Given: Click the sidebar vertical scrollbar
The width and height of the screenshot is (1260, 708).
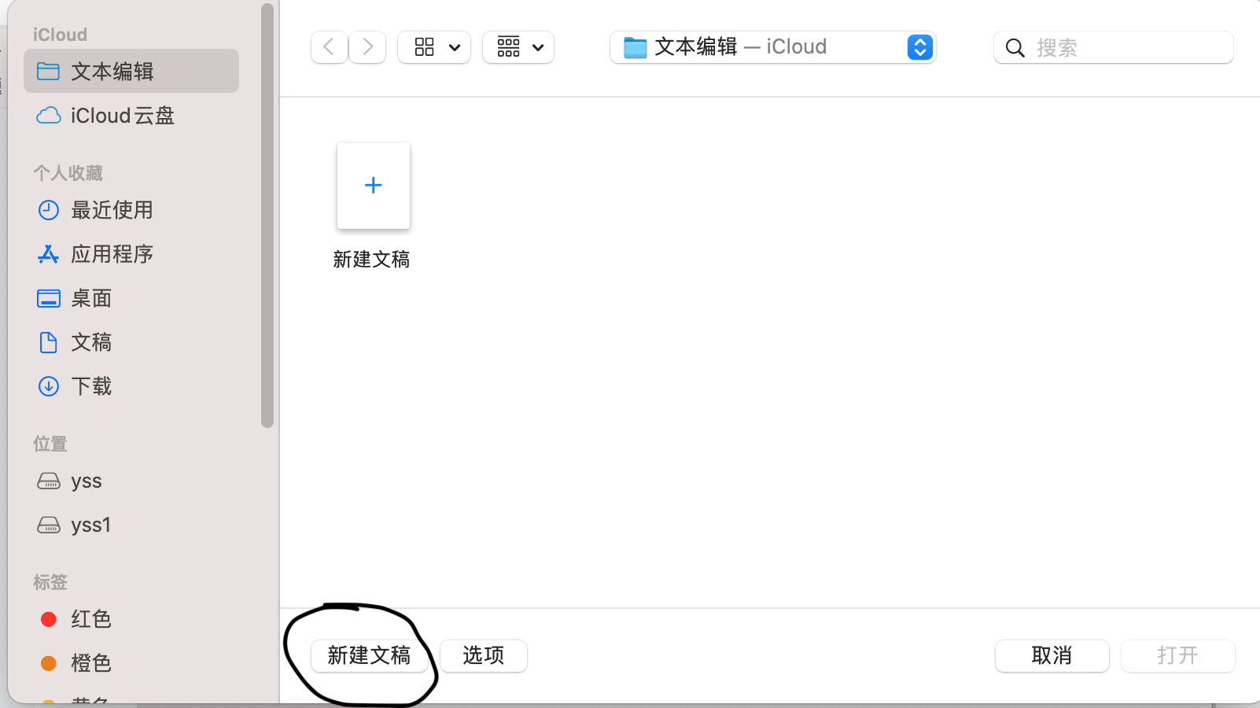Looking at the screenshot, I should pyautogui.click(x=267, y=216).
